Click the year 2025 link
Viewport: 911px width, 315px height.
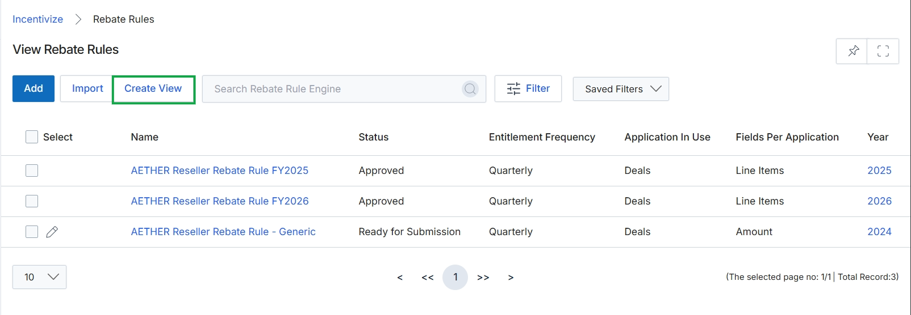click(879, 171)
